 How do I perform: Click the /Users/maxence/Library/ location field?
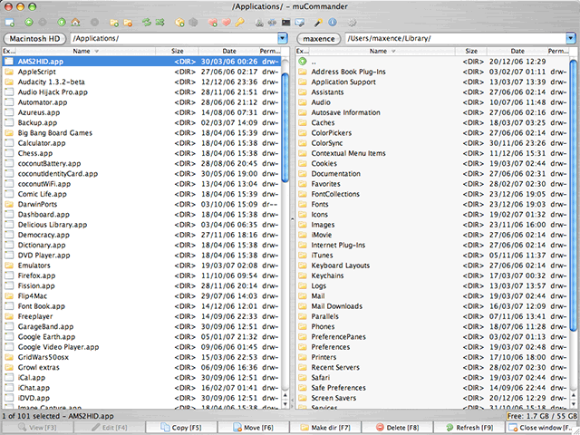tap(455, 38)
